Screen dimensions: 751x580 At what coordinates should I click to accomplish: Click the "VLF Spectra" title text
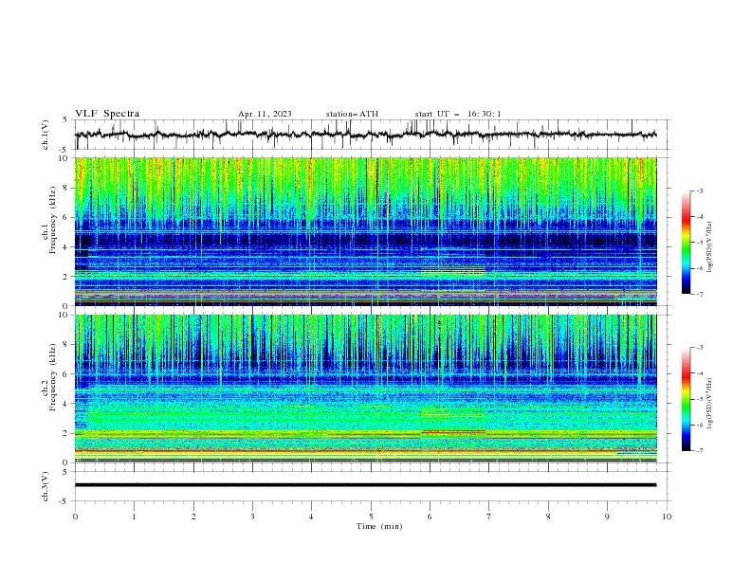(107, 114)
